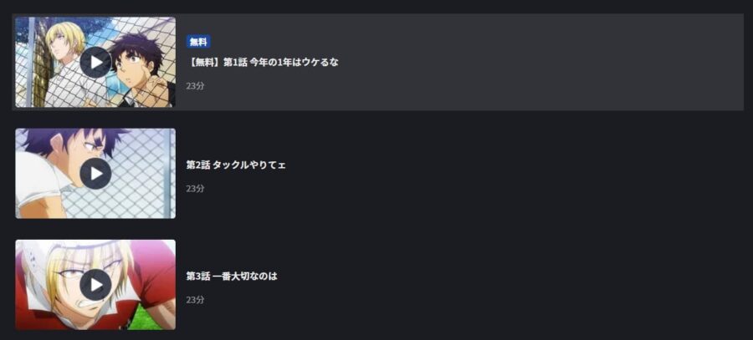
Task: Click the blue 無料 badge
Action: click(x=197, y=42)
